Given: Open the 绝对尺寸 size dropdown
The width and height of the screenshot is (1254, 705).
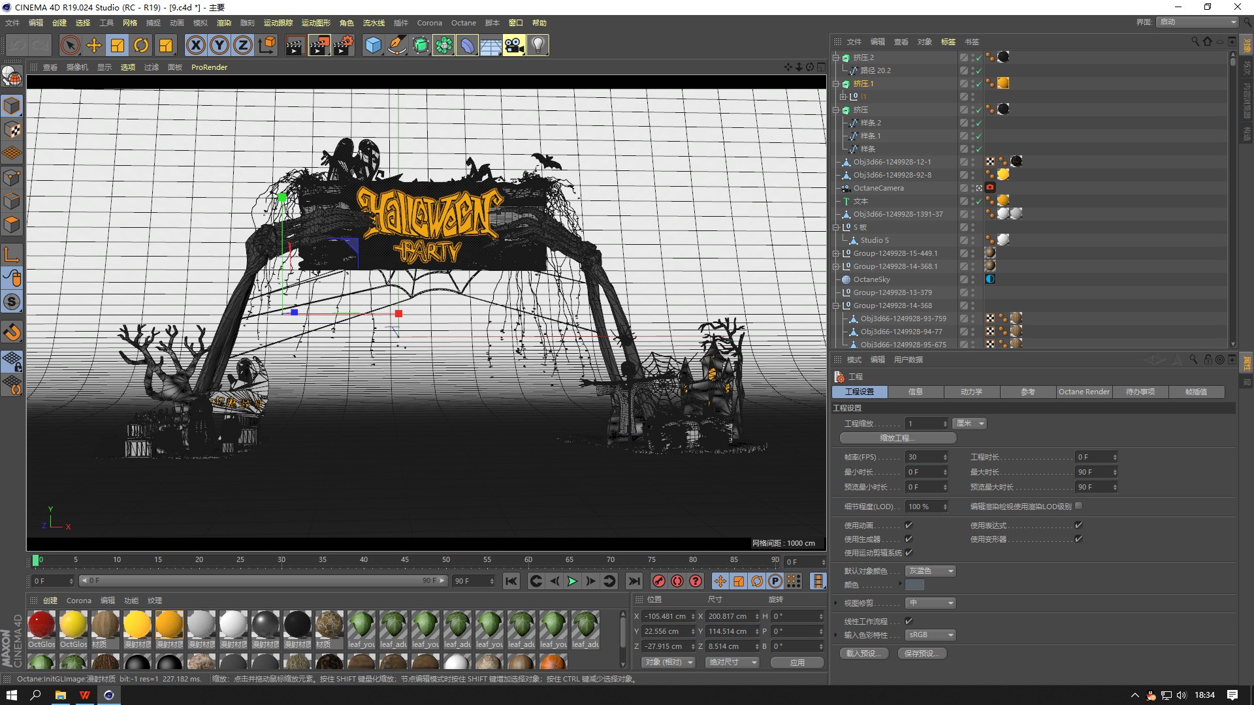Looking at the screenshot, I should coord(733,663).
